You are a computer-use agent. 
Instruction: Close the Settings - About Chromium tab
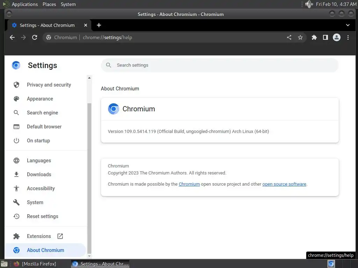86,25
